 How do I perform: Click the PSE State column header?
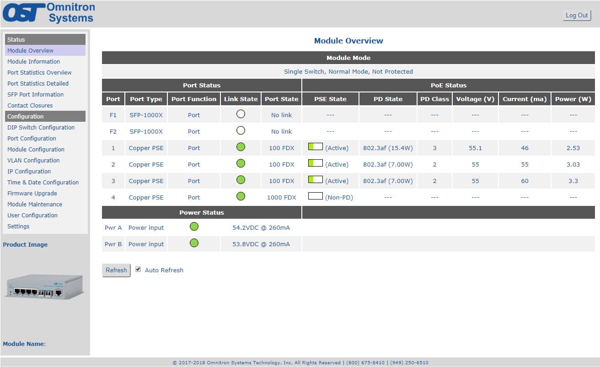[330, 99]
